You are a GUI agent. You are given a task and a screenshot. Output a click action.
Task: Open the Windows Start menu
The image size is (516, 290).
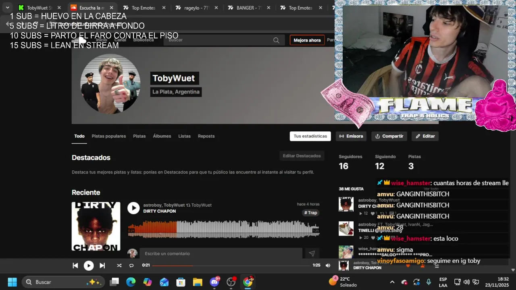coord(12,282)
